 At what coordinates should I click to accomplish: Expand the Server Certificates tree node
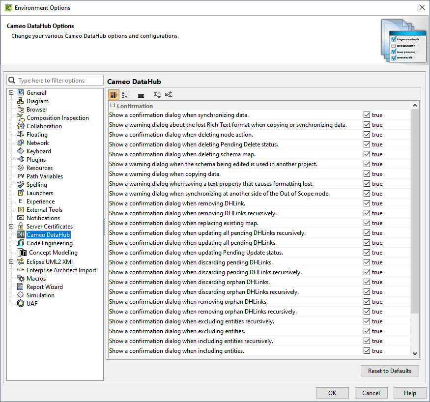click(x=11, y=227)
